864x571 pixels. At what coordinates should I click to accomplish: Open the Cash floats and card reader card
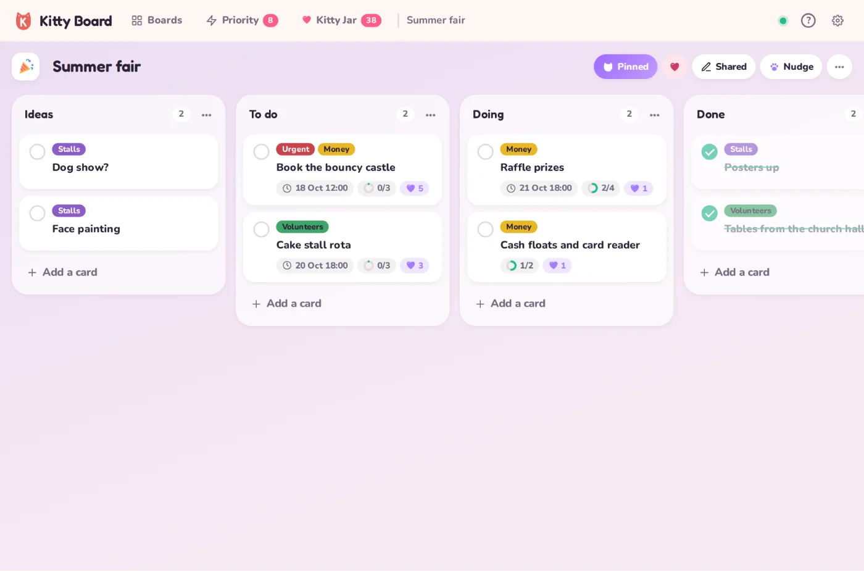coord(567,247)
